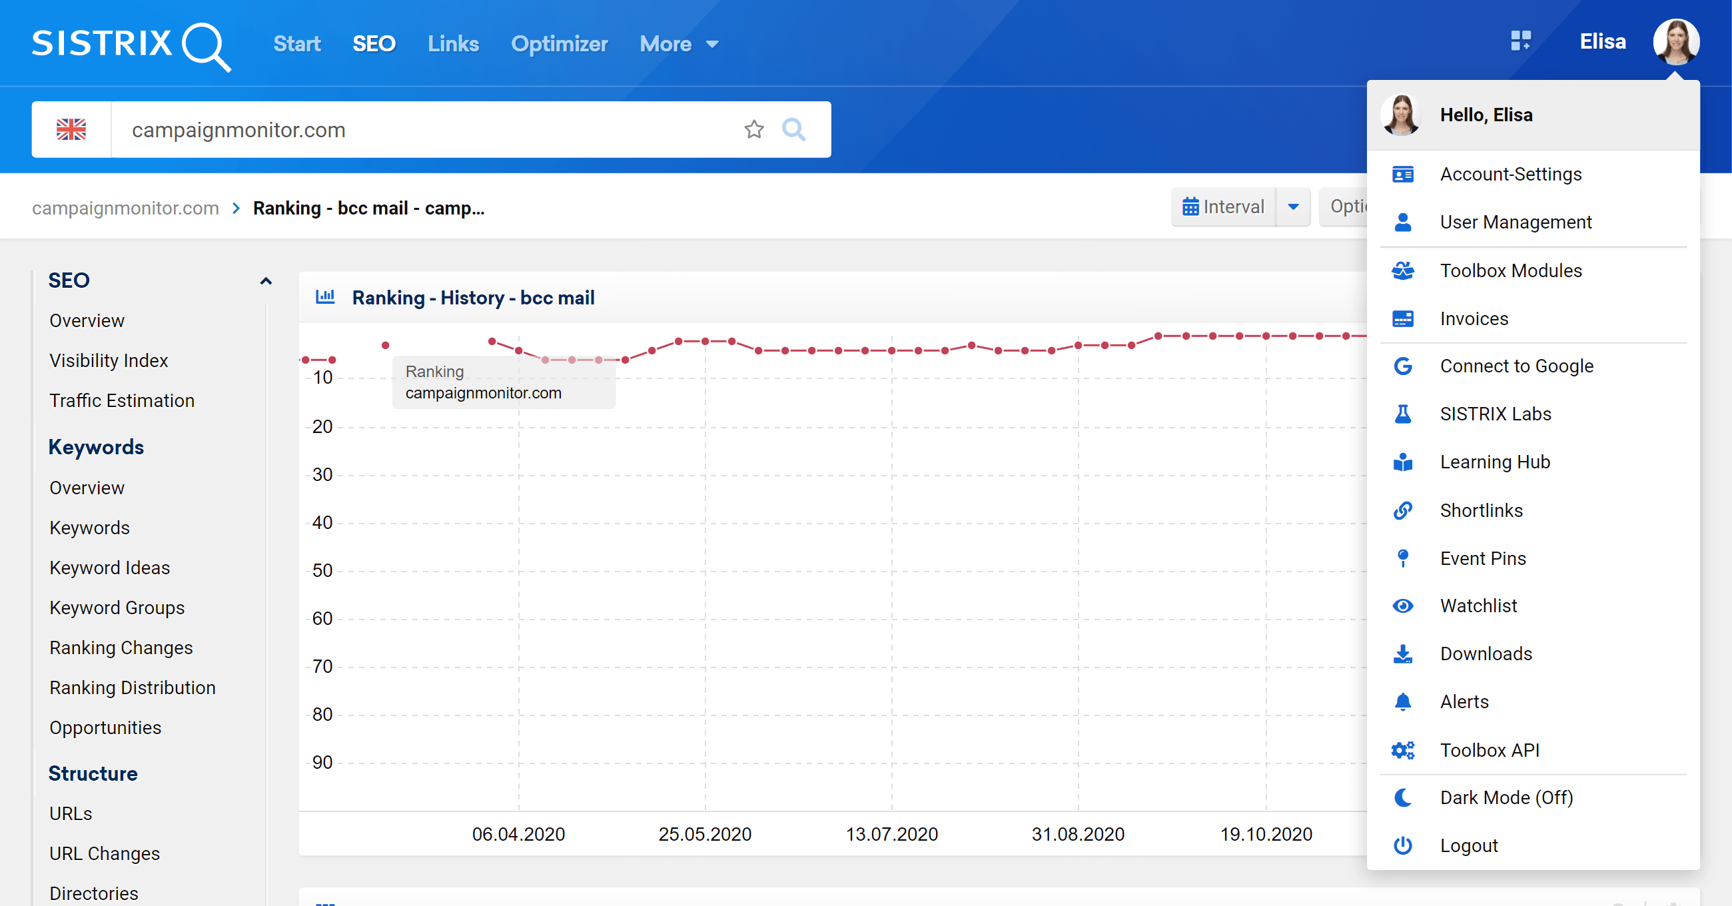Open Visibility Index in sidebar
This screenshot has height=906, width=1732.
[109, 361]
